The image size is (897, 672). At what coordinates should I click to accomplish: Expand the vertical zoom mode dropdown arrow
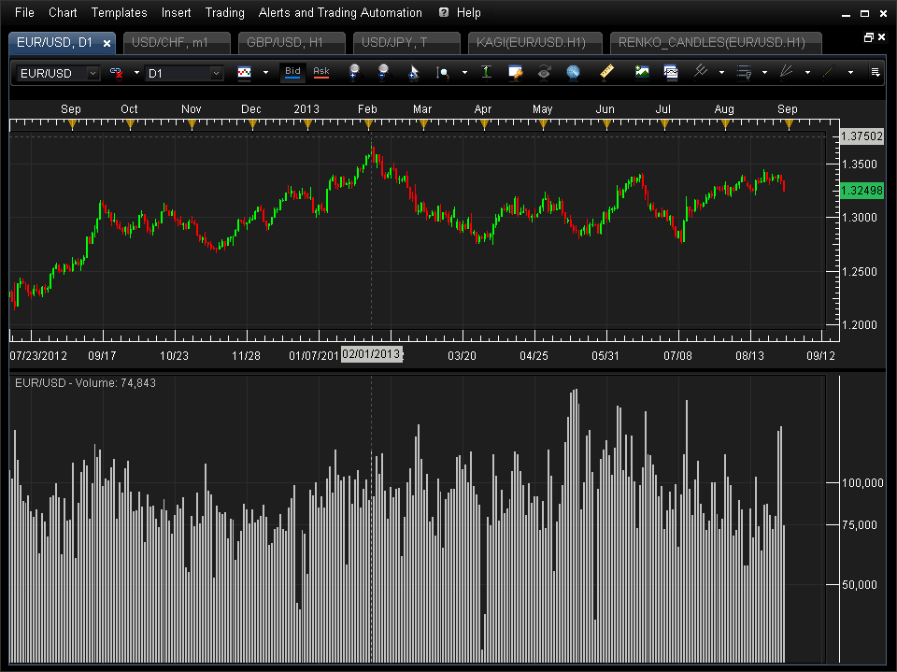[x=464, y=73]
